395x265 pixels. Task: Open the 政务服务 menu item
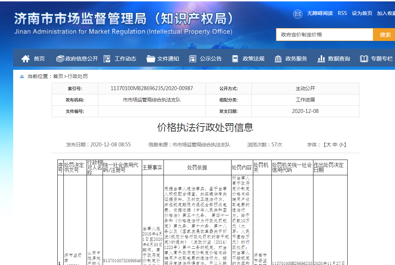296,59
